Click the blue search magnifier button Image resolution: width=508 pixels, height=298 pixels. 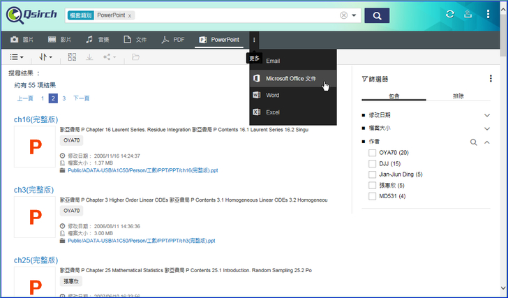point(377,15)
